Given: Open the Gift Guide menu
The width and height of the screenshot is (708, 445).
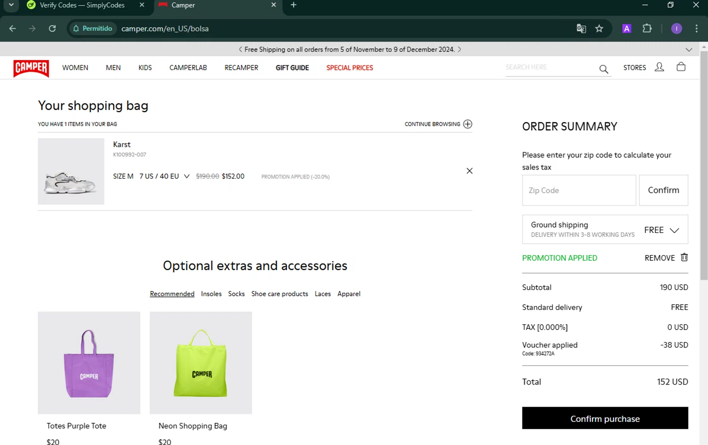Looking at the screenshot, I should point(292,68).
